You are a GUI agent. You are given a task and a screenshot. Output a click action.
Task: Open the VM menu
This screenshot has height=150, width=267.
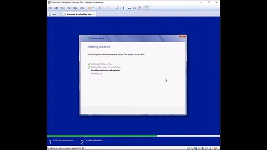[69, 8]
